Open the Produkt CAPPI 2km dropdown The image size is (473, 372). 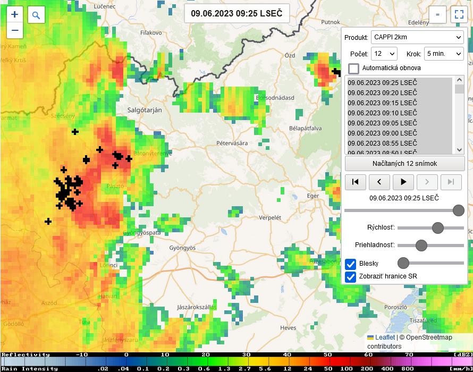(x=417, y=38)
